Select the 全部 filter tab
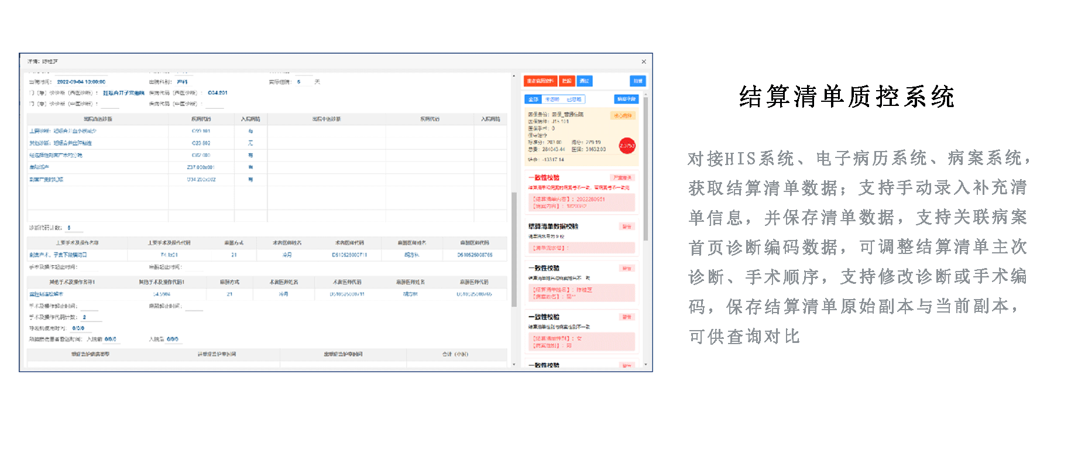1078x460 pixels. tap(533, 99)
